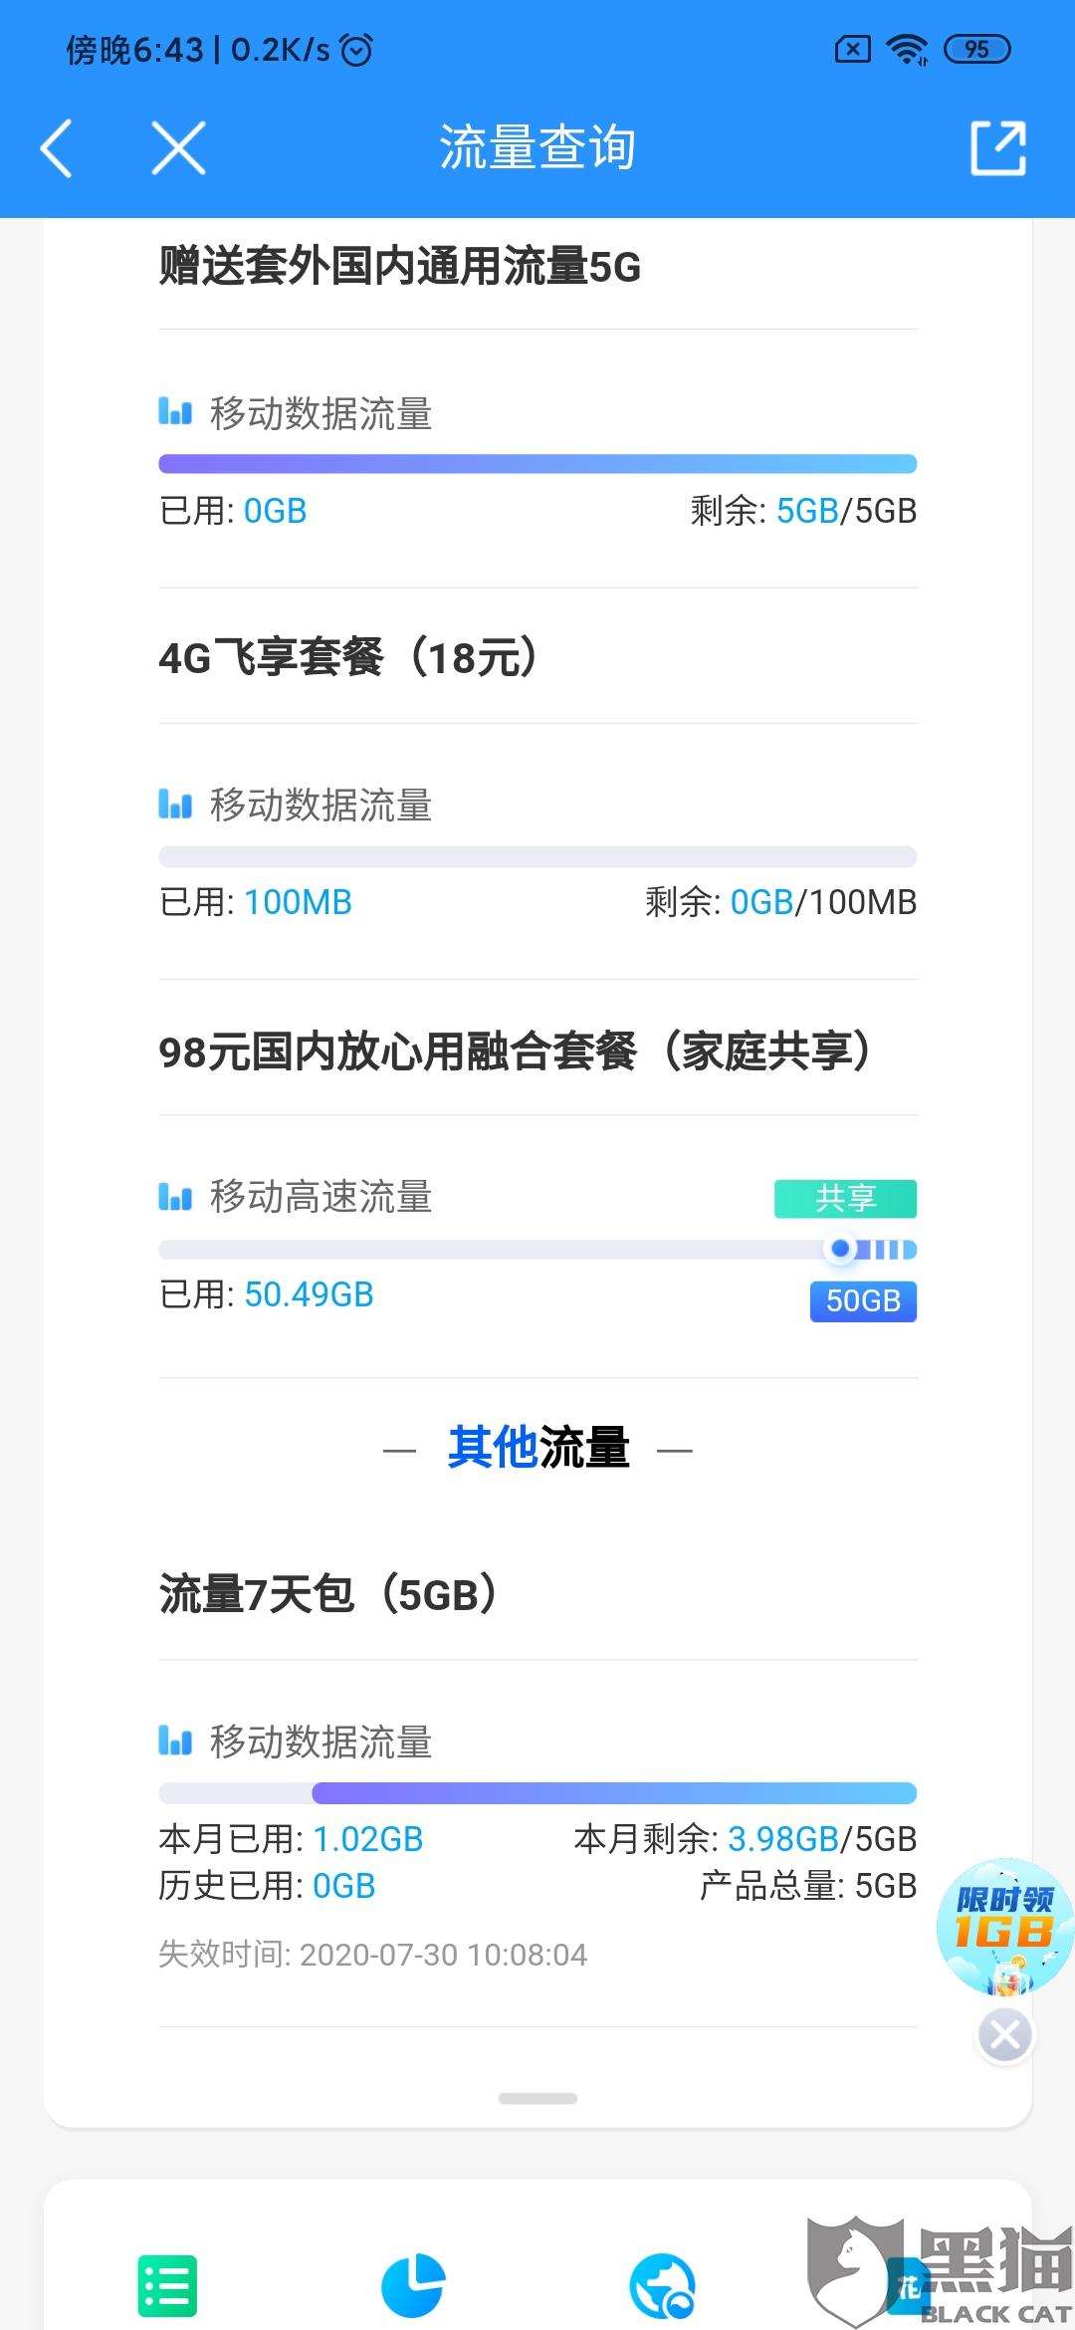Open the 限时领1GB floating promo
The height and width of the screenshot is (2330, 1075).
[1003, 1928]
